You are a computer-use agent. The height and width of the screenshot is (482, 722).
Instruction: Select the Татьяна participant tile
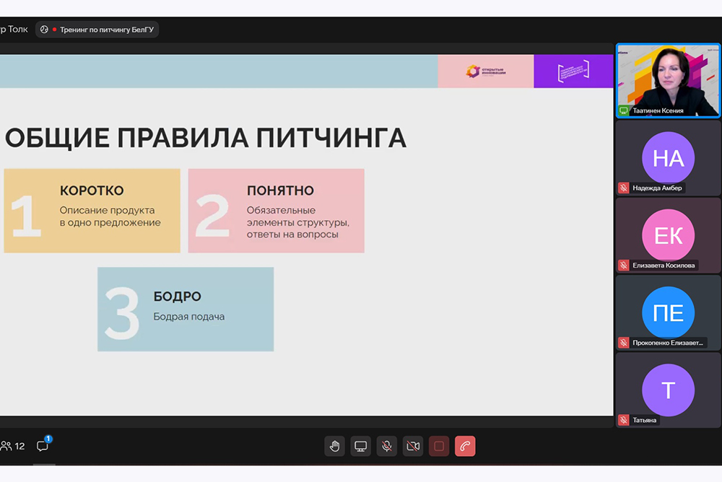(668, 390)
